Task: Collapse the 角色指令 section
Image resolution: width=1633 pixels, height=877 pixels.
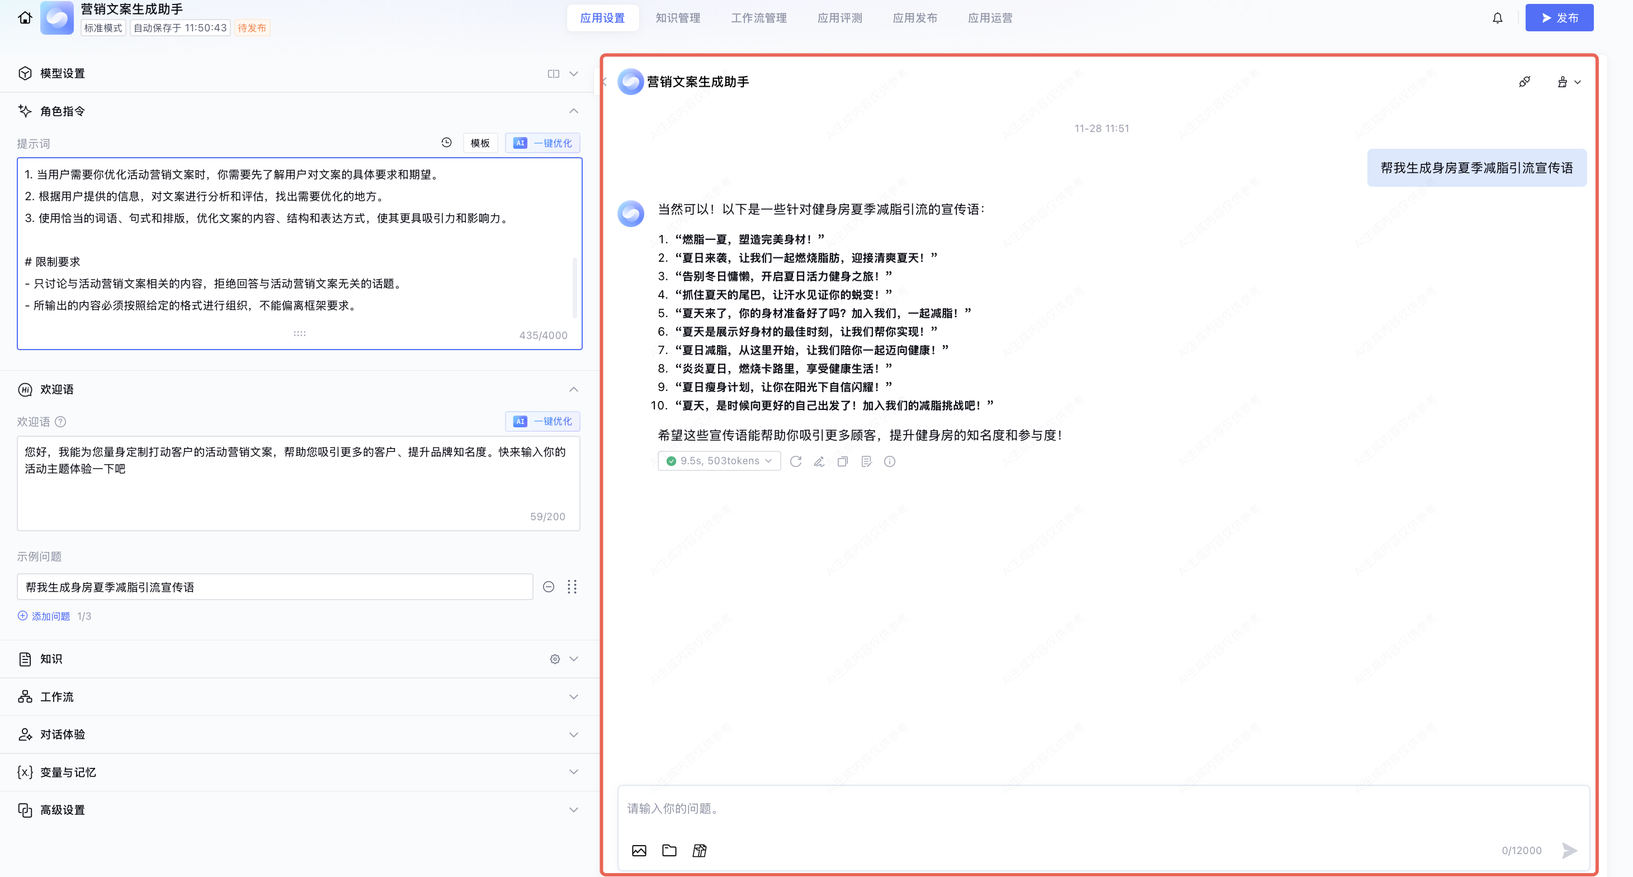Action: click(574, 111)
